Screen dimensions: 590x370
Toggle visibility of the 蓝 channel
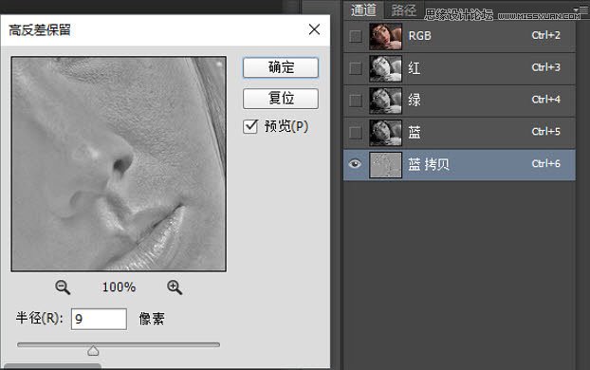click(356, 133)
